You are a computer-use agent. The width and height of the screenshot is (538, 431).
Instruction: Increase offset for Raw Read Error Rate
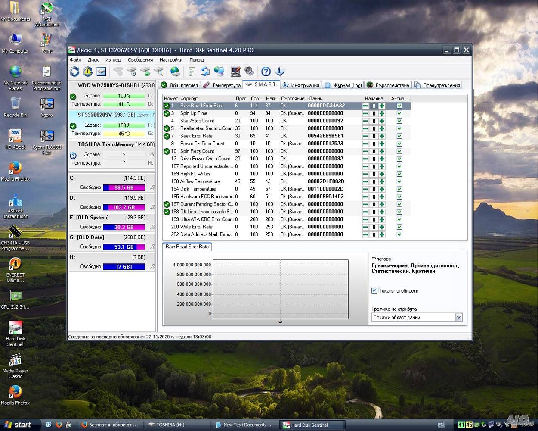pyautogui.click(x=382, y=106)
